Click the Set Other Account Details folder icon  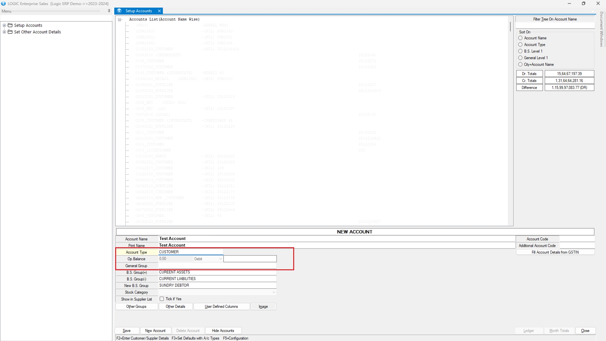10,32
